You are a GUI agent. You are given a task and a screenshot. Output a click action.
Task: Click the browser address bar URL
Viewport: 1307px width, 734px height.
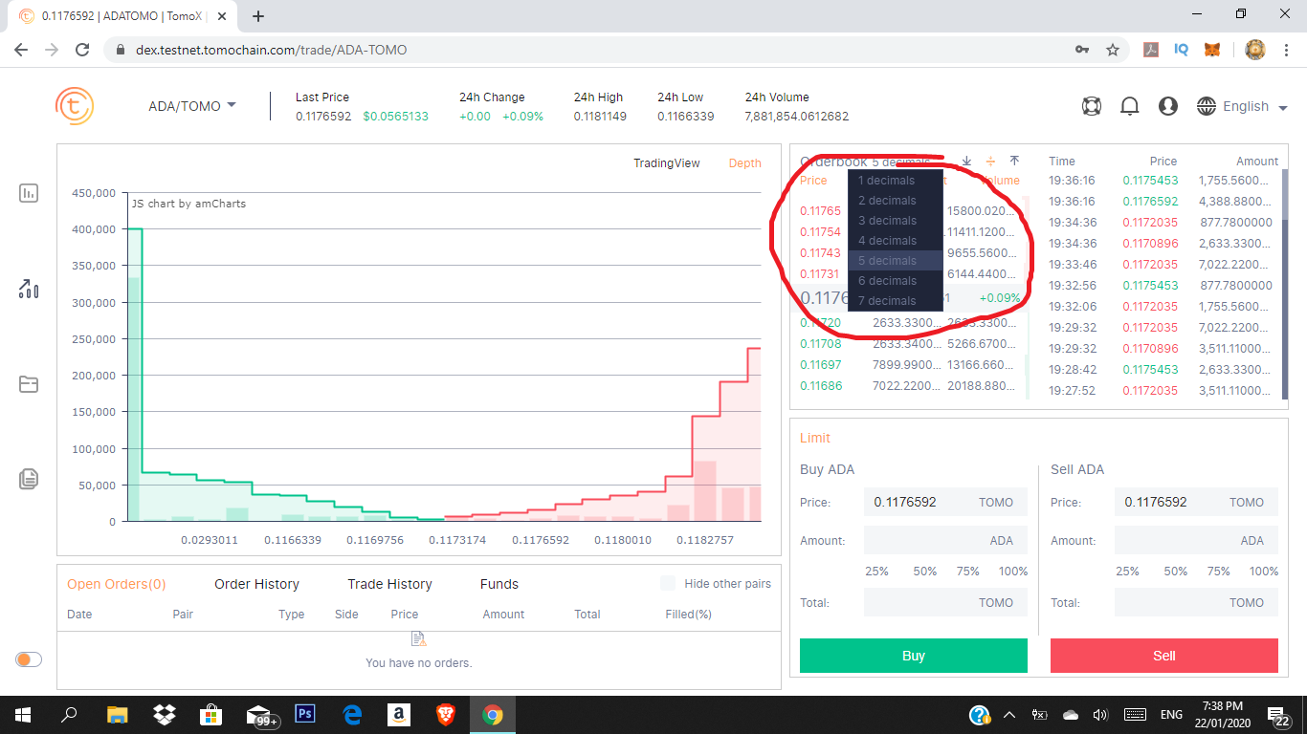(271, 50)
